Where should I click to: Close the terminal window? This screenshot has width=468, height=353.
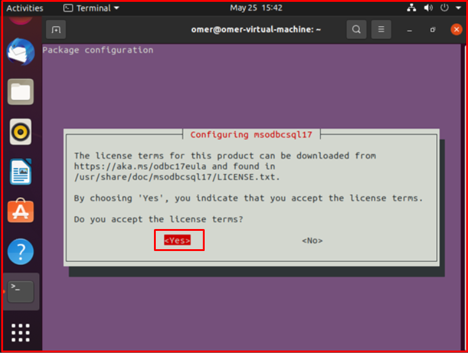click(456, 29)
